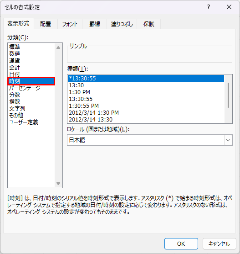Choose the 1:30 PM format
This screenshot has height=254, width=240.
click(146, 92)
